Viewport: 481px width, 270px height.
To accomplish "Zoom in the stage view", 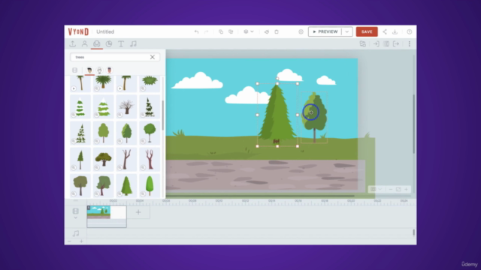I will (x=406, y=189).
